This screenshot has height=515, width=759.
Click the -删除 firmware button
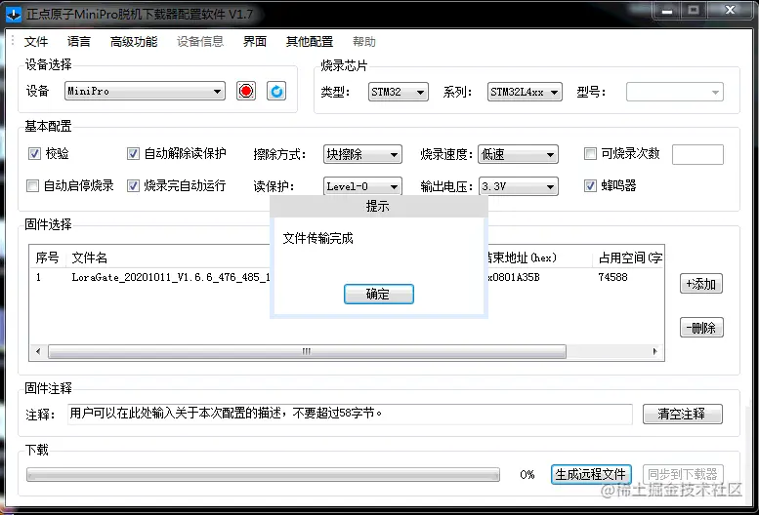click(x=701, y=328)
